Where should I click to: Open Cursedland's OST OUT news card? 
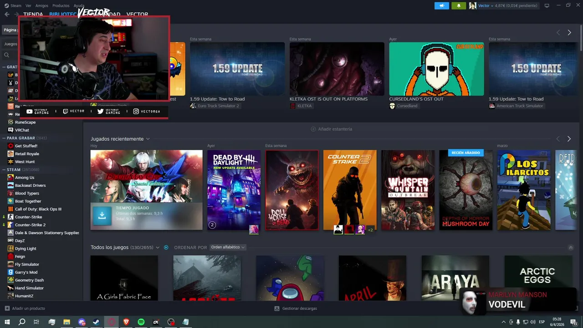[x=436, y=69]
